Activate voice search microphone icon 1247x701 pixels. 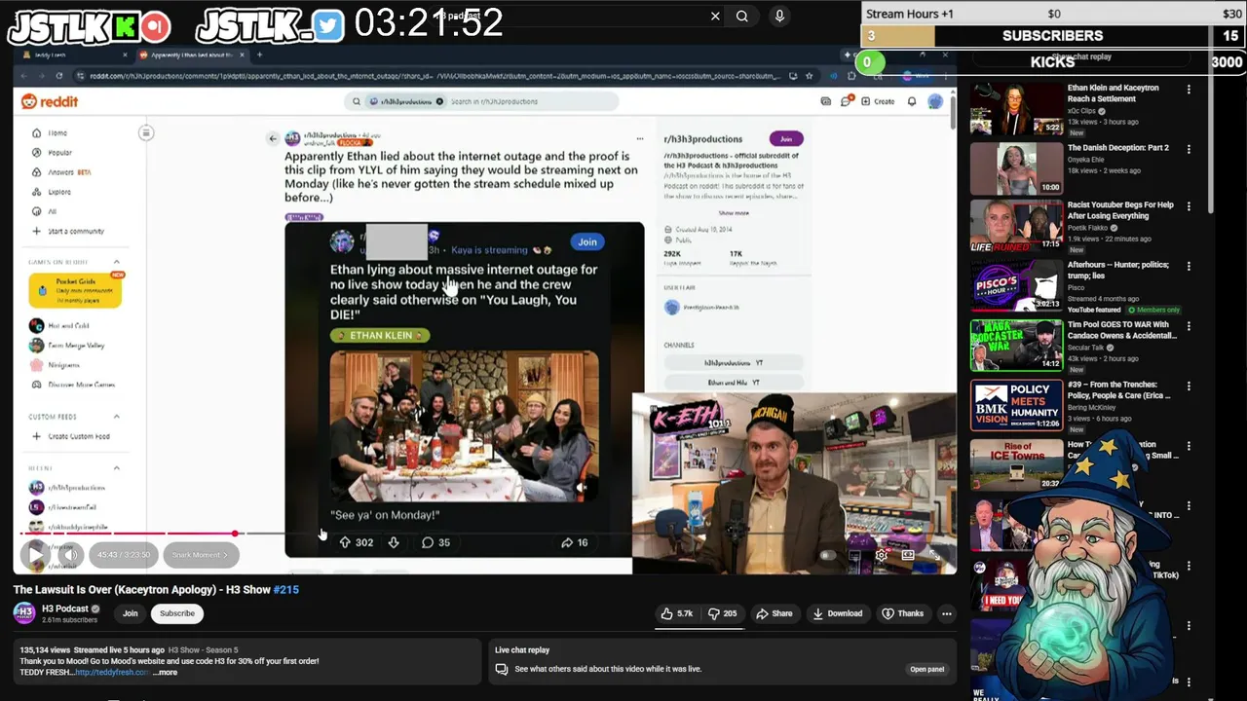tap(779, 16)
